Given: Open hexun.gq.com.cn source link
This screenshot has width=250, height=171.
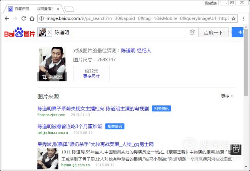Looking at the screenshot, I should [x=75, y=165].
